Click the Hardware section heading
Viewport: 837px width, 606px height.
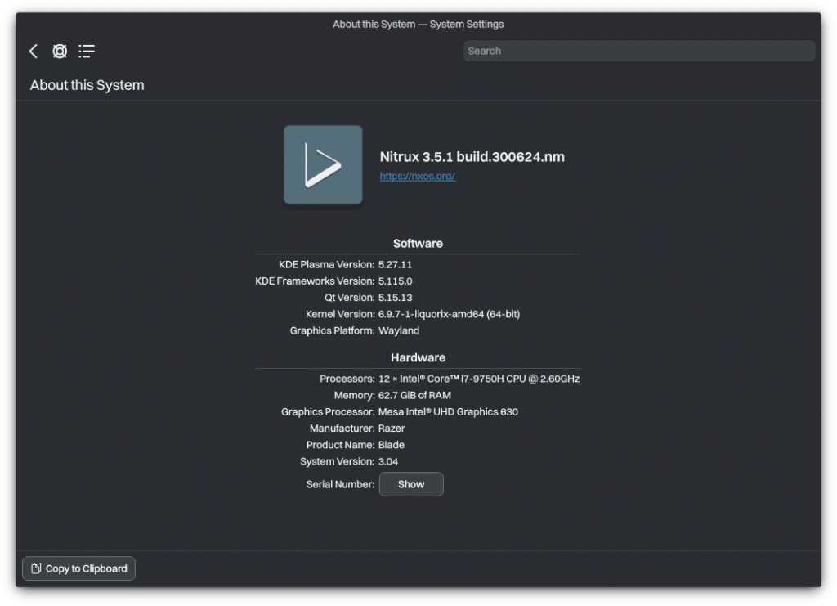[418, 357]
